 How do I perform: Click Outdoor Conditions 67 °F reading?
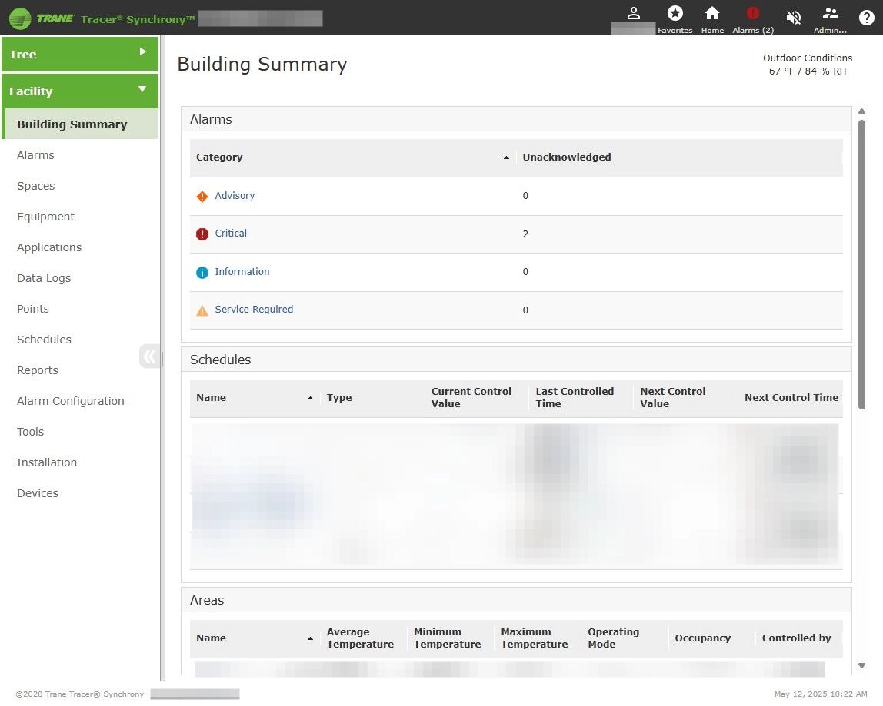808,71
